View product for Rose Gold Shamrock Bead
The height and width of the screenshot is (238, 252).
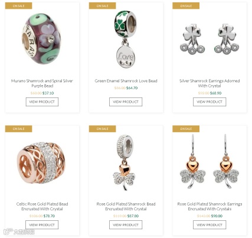click(x=126, y=224)
